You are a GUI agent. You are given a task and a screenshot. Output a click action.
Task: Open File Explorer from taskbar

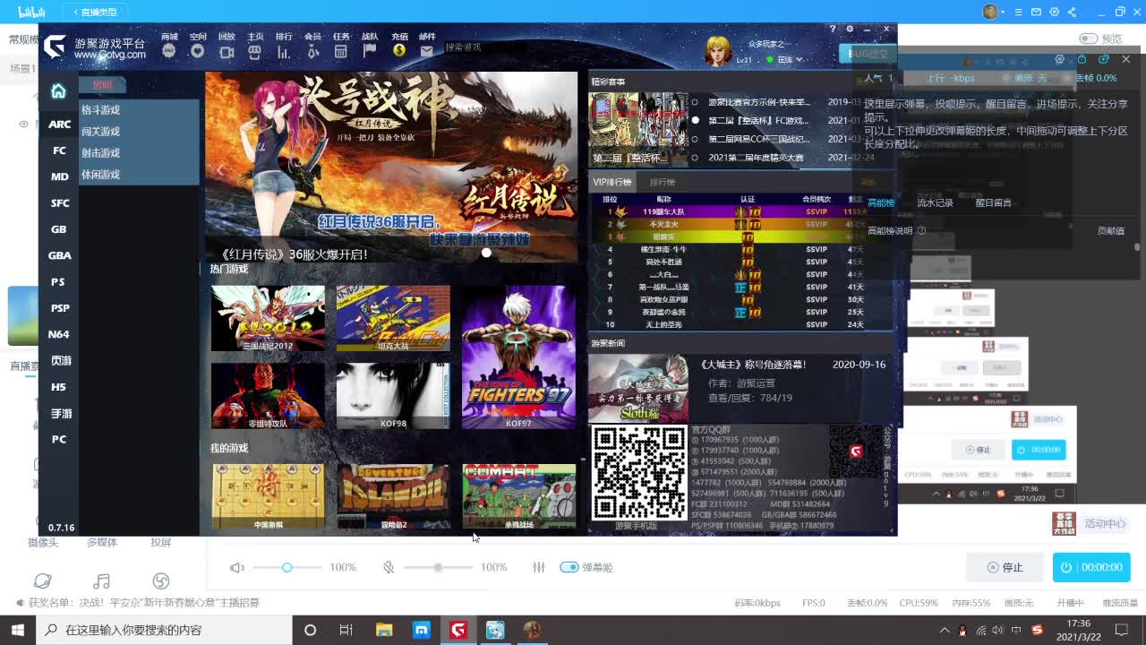(x=384, y=630)
